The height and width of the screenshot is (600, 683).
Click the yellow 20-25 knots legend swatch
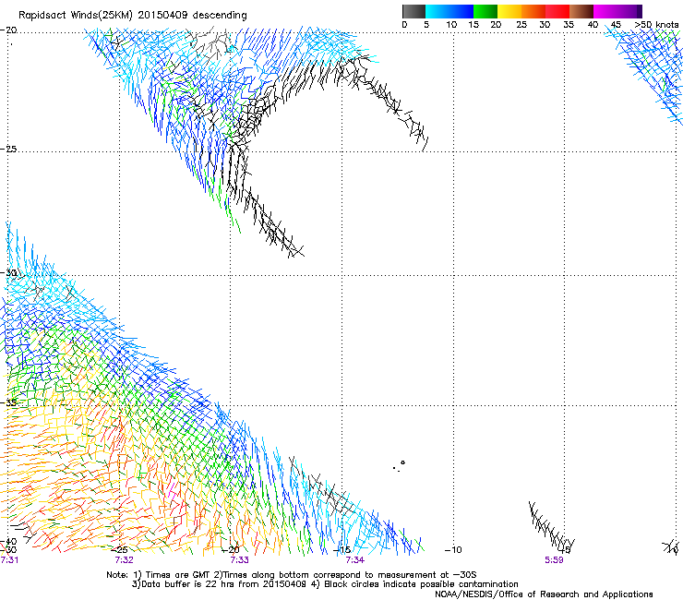[509, 11]
